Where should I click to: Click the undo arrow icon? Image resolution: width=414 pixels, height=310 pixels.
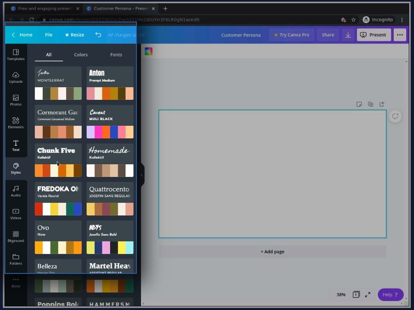click(x=98, y=35)
